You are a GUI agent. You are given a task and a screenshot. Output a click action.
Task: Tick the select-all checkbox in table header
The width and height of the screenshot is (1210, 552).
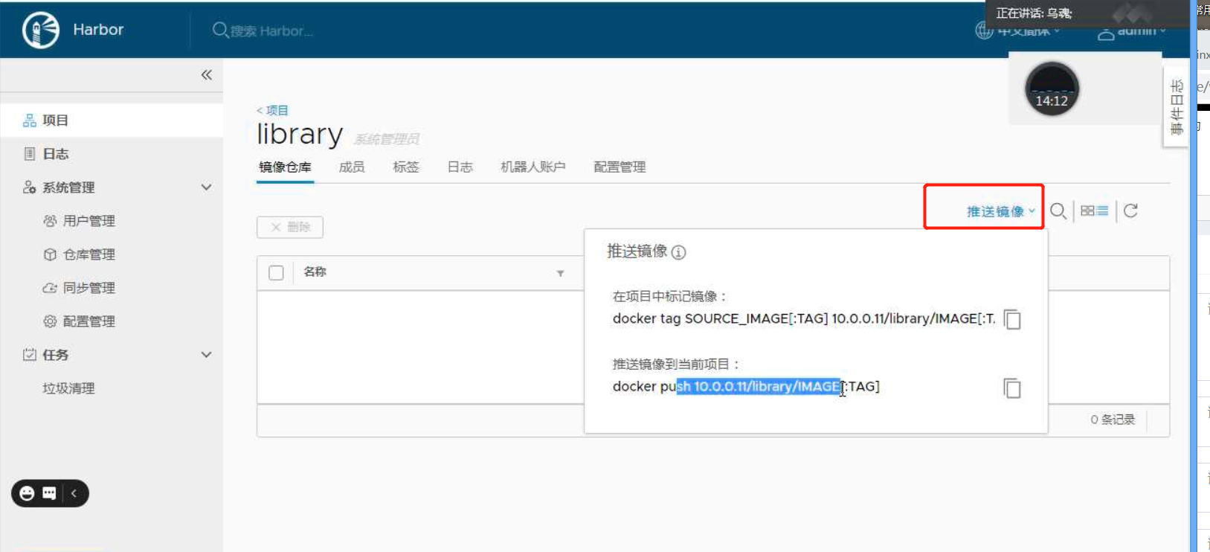[276, 273]
